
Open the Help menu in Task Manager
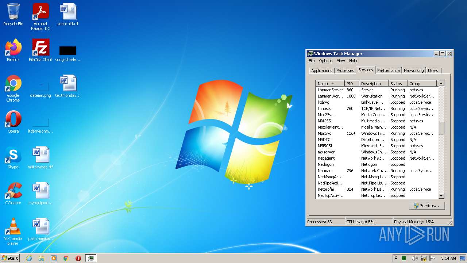(x=353, y=61)
